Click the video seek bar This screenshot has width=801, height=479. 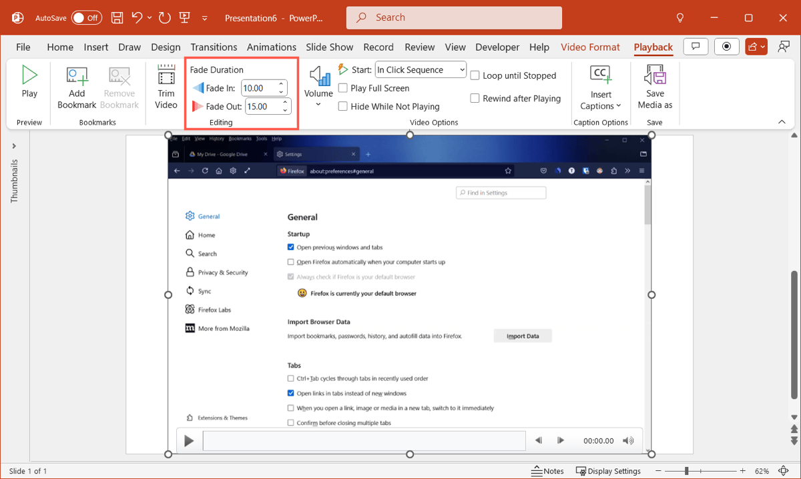364,441
